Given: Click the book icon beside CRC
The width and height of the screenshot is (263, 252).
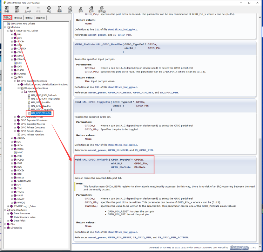Looking at the screenshot, I should coord(15,52).
